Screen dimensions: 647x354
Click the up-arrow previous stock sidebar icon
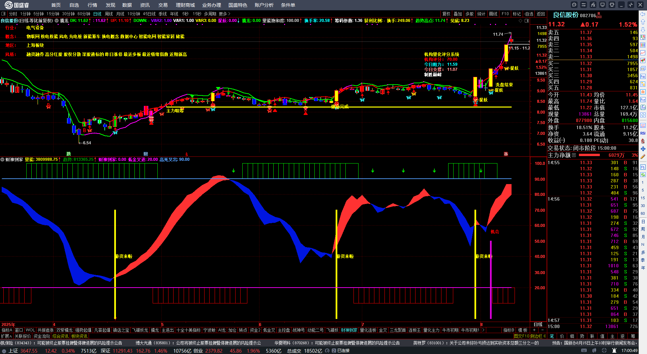[643, 22]
